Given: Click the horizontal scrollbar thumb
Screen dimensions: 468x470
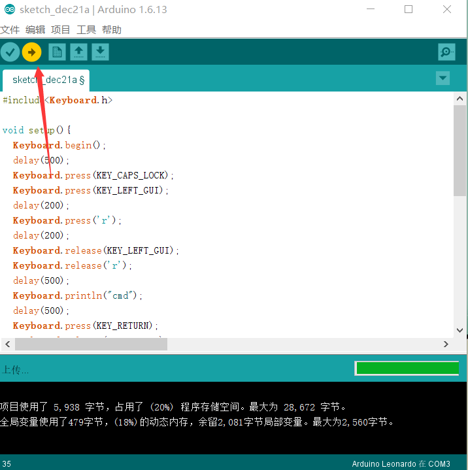Looking at the screenshot, I should [91, 344].
